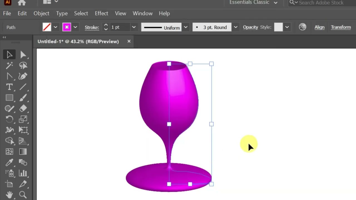Select the Eyedropper tool
This screenshot has height=200, width=356.
pos(9,162)
